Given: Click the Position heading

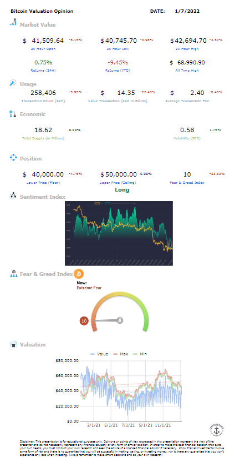Looking at the screenshot, I should point(30,158).
